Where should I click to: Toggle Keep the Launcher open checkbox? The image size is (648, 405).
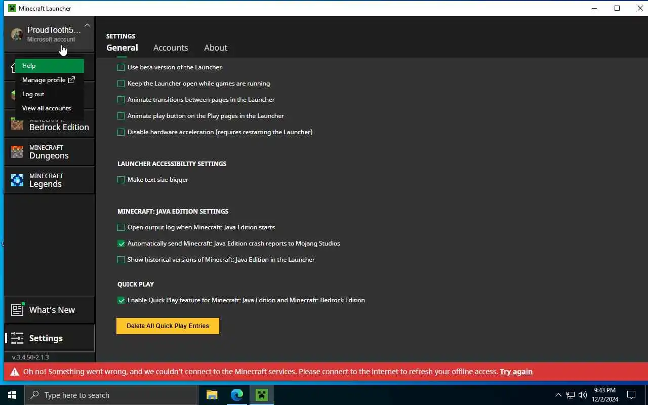(x=121, y=84)
